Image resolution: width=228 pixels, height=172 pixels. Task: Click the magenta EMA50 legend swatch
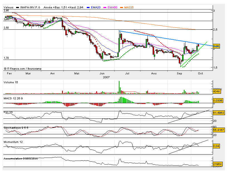tap(105, 7)
